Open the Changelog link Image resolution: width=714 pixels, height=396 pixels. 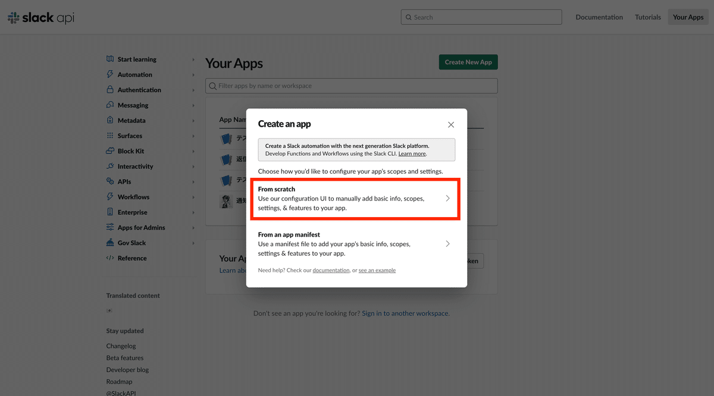pos(121,346)
